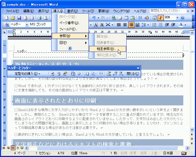This screenshot has height=157, width=196.
Task: Expand the full 挿入 menu chevron
Action: (x=70, y=48)
